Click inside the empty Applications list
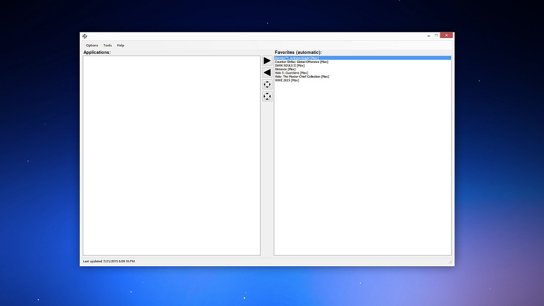Screen dimensions: 544x306 point(171,155)
